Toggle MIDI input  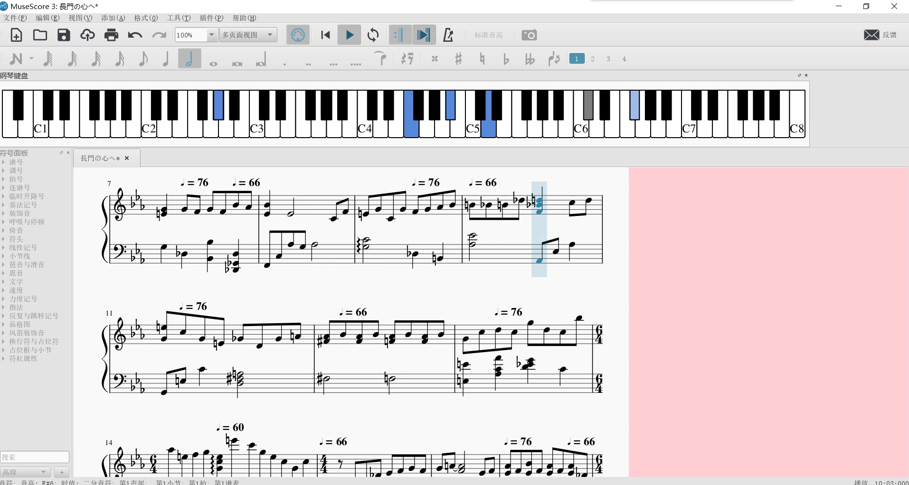(x=298, y=35)
